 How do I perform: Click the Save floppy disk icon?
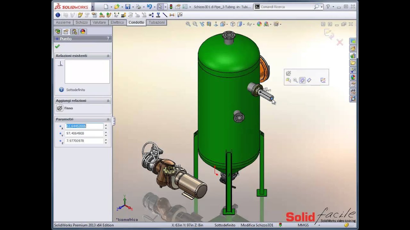point(128,7)
